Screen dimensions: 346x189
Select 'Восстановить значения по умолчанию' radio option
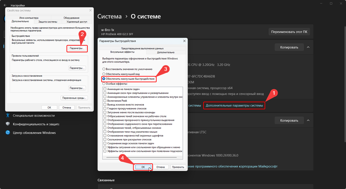pyautogui.click(x=104, y=69)
